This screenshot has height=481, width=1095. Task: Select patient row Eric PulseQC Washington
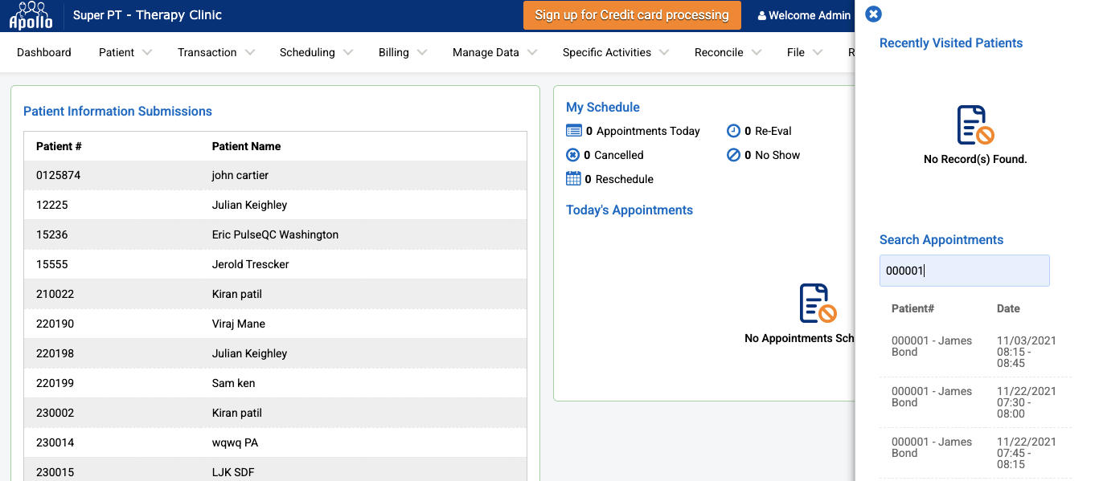tap(275, 234)
